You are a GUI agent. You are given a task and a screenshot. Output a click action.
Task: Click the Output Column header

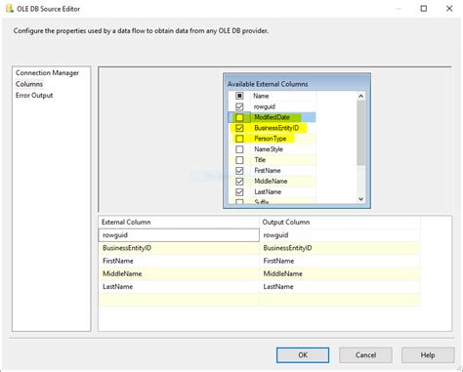[x=340, y=223]
